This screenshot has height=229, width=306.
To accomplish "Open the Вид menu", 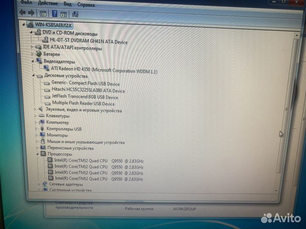I will [67, 4].
